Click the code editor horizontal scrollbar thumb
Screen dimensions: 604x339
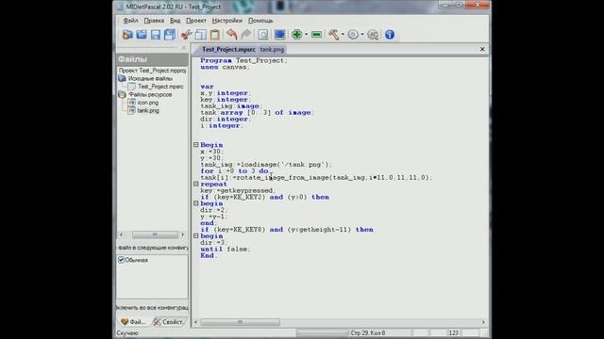tap(240, 322)
